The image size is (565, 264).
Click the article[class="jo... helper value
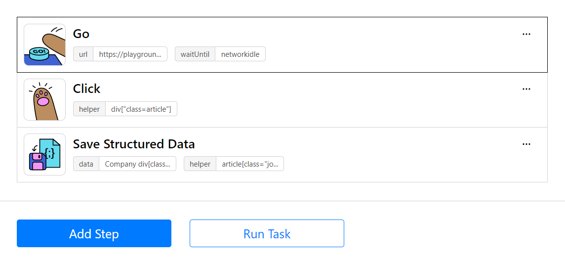250,164
